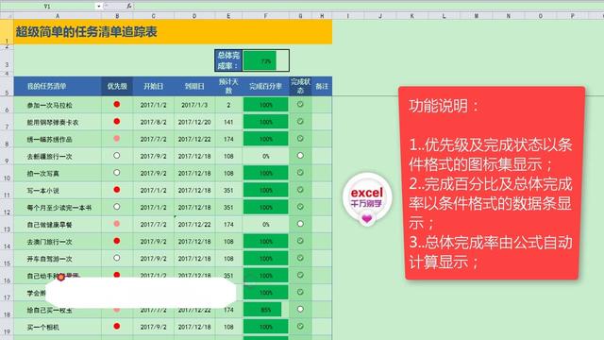
Task: Click the red priority dot for 参加一次马拉松
Action: 117,105
